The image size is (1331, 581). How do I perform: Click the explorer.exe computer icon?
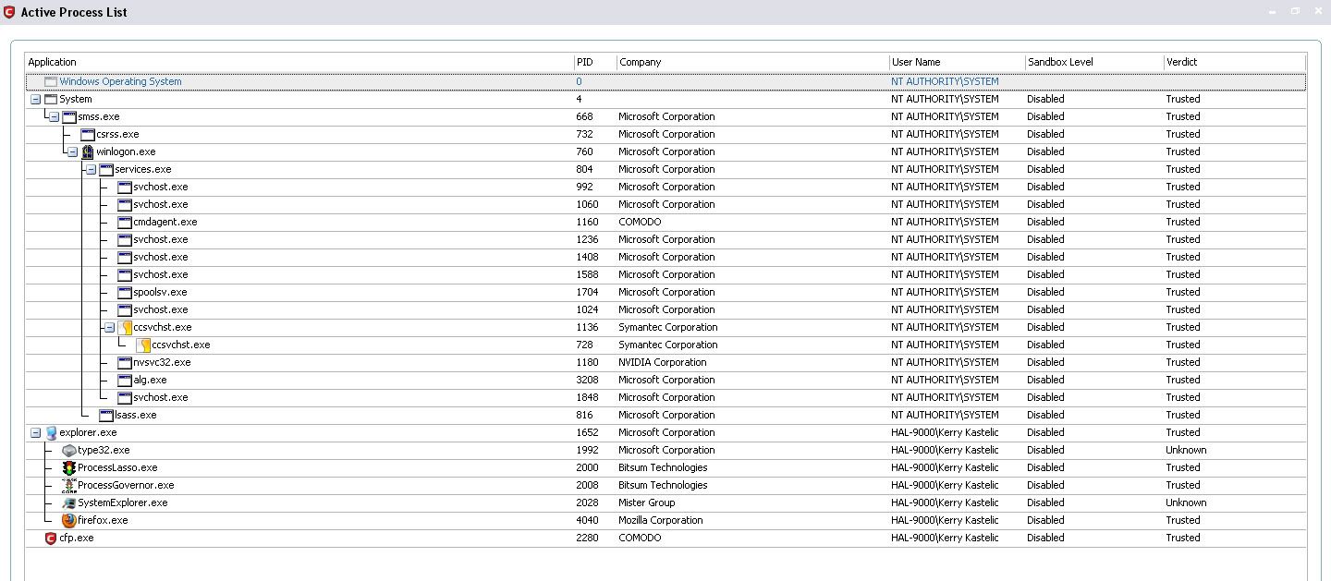click(x=51, y=432)
